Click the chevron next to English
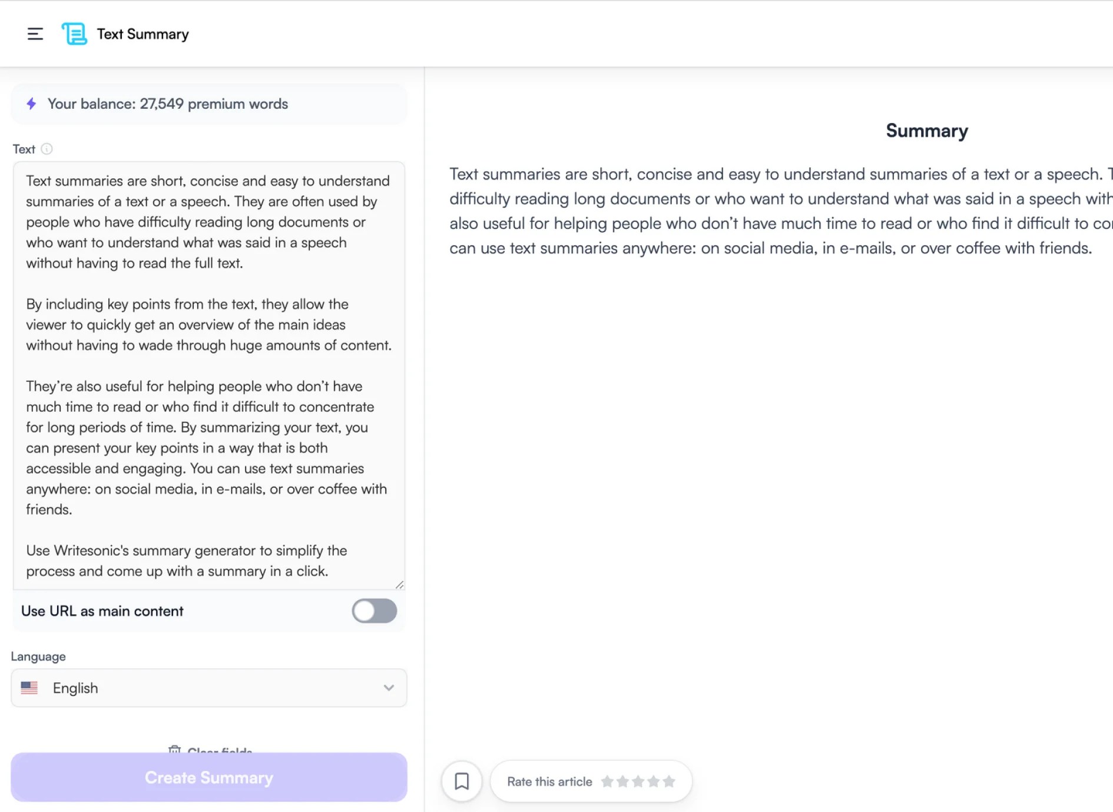The image size is (1113, 812). pyautogui.click(x=388, y=687)
